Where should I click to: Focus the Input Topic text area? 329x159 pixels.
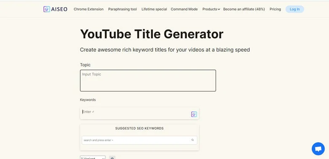click(148, 81)
